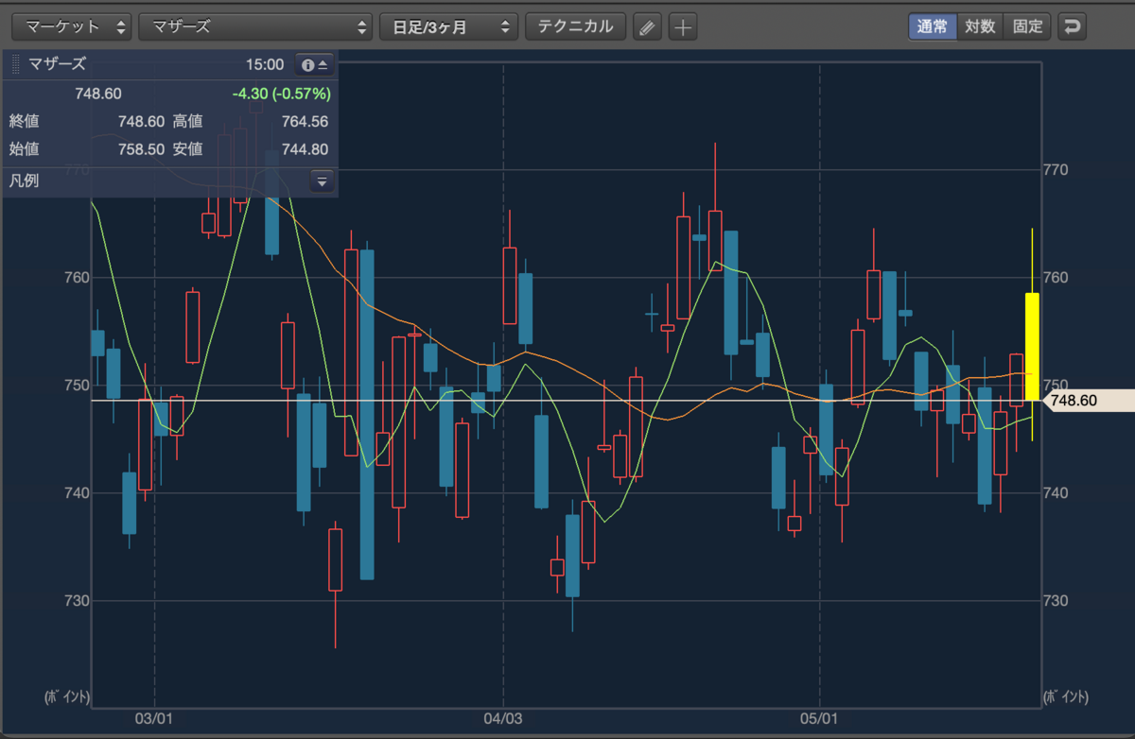
Task: Switch scale to 対数 mode
Action: coord(980,26)
